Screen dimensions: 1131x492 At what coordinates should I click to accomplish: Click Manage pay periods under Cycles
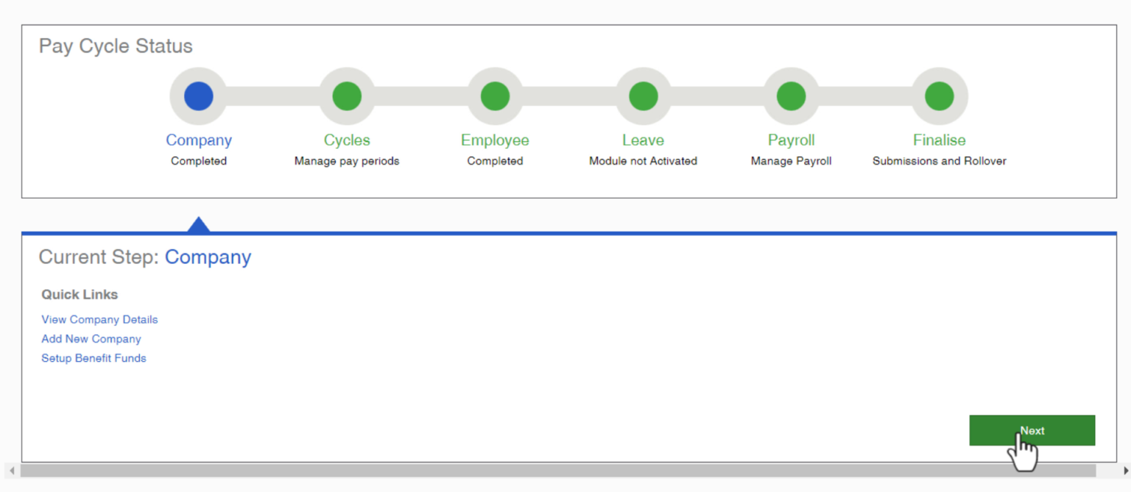click(x=346, y=160)
